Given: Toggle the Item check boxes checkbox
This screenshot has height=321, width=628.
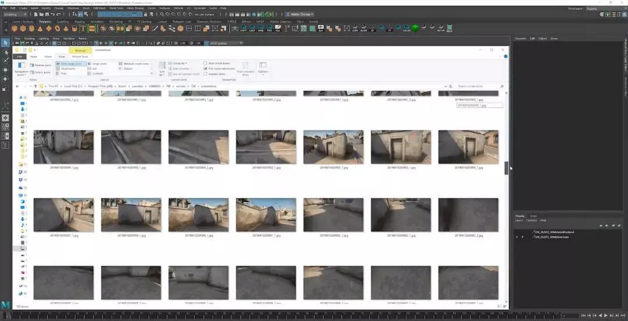Looking at the screenshot, I should pos(205,63).
